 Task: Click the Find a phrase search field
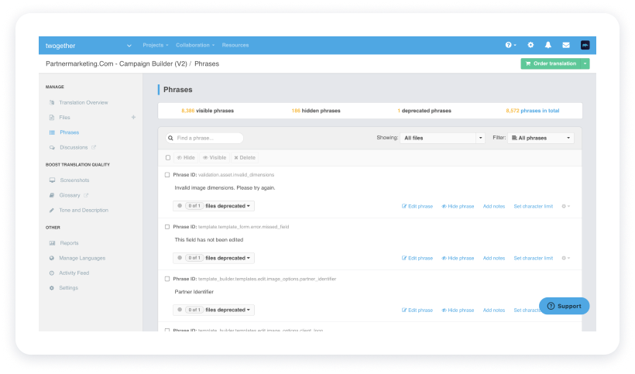click(x=204, y=138)
